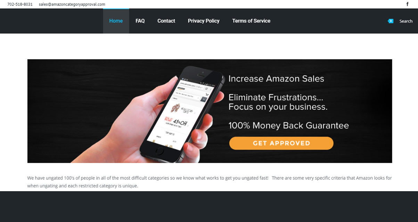The image size is (418, 222).
Task: Click the 100% Money Back Guarantee text
Action: pos(288,125)
